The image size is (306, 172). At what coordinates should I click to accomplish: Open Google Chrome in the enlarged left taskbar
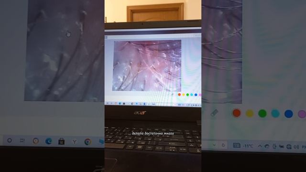[x=87, y=142]
